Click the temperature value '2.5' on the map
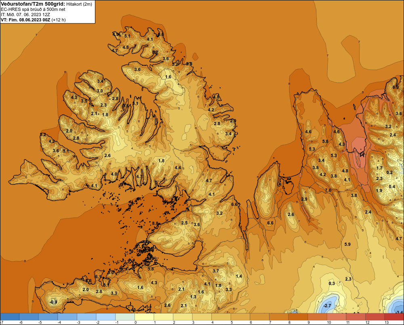 click(x=184, y=223)
